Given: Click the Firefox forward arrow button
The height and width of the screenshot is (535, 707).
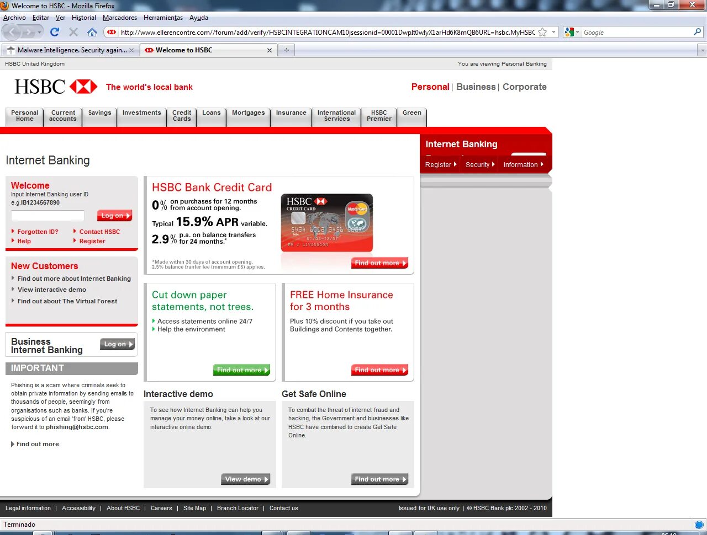Looking at the screenshot, I should [x=29, y=33].
